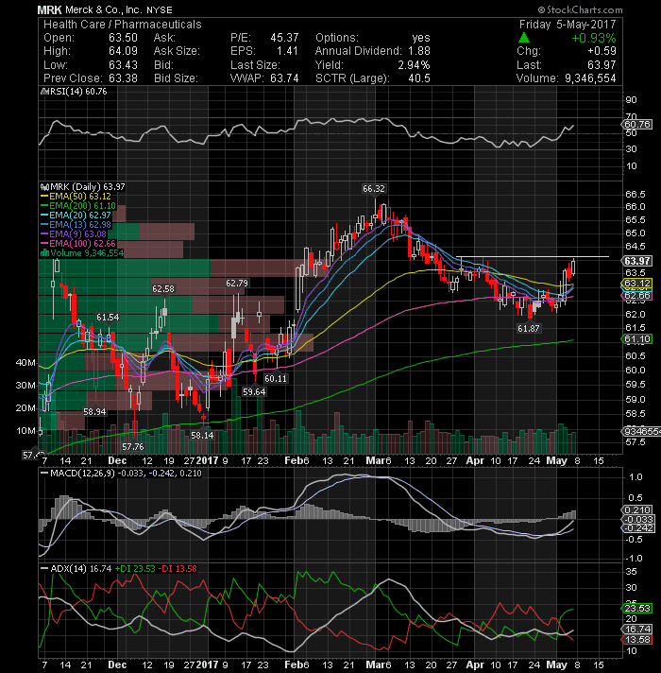Click the -DI 13.58 red label
This screenshot has height=673, width=661.
point(178,569)
